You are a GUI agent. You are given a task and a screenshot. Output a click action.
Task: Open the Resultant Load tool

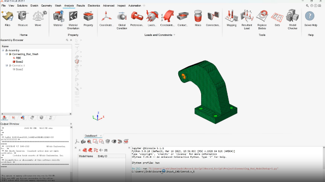(x=247, y=20)
